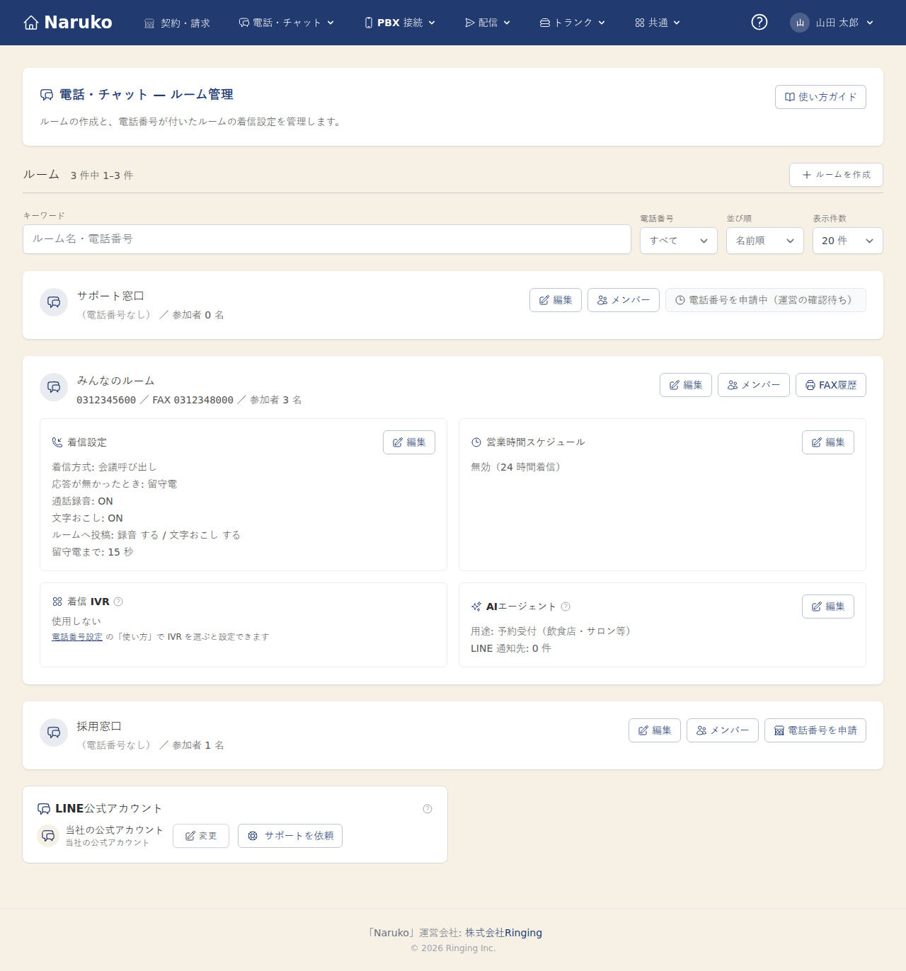Image resolution: width=906 pixels, height=971 pixels.
Task: Open the help question mark icon in header
Action: tap(759, 23)
